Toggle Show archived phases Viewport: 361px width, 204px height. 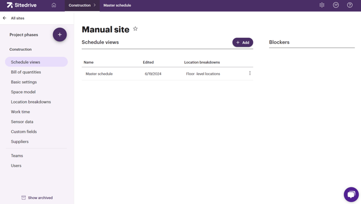click(x=37, y=198)
